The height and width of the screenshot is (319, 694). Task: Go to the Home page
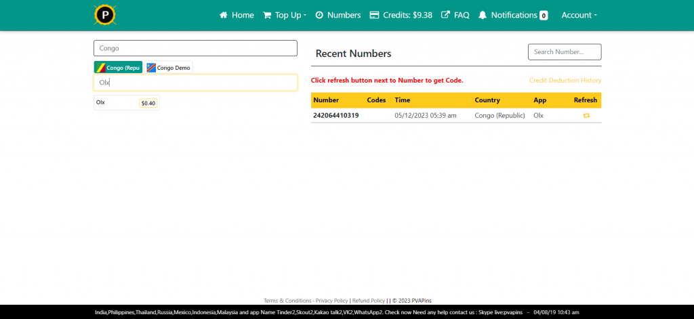(x=237, y=15)
